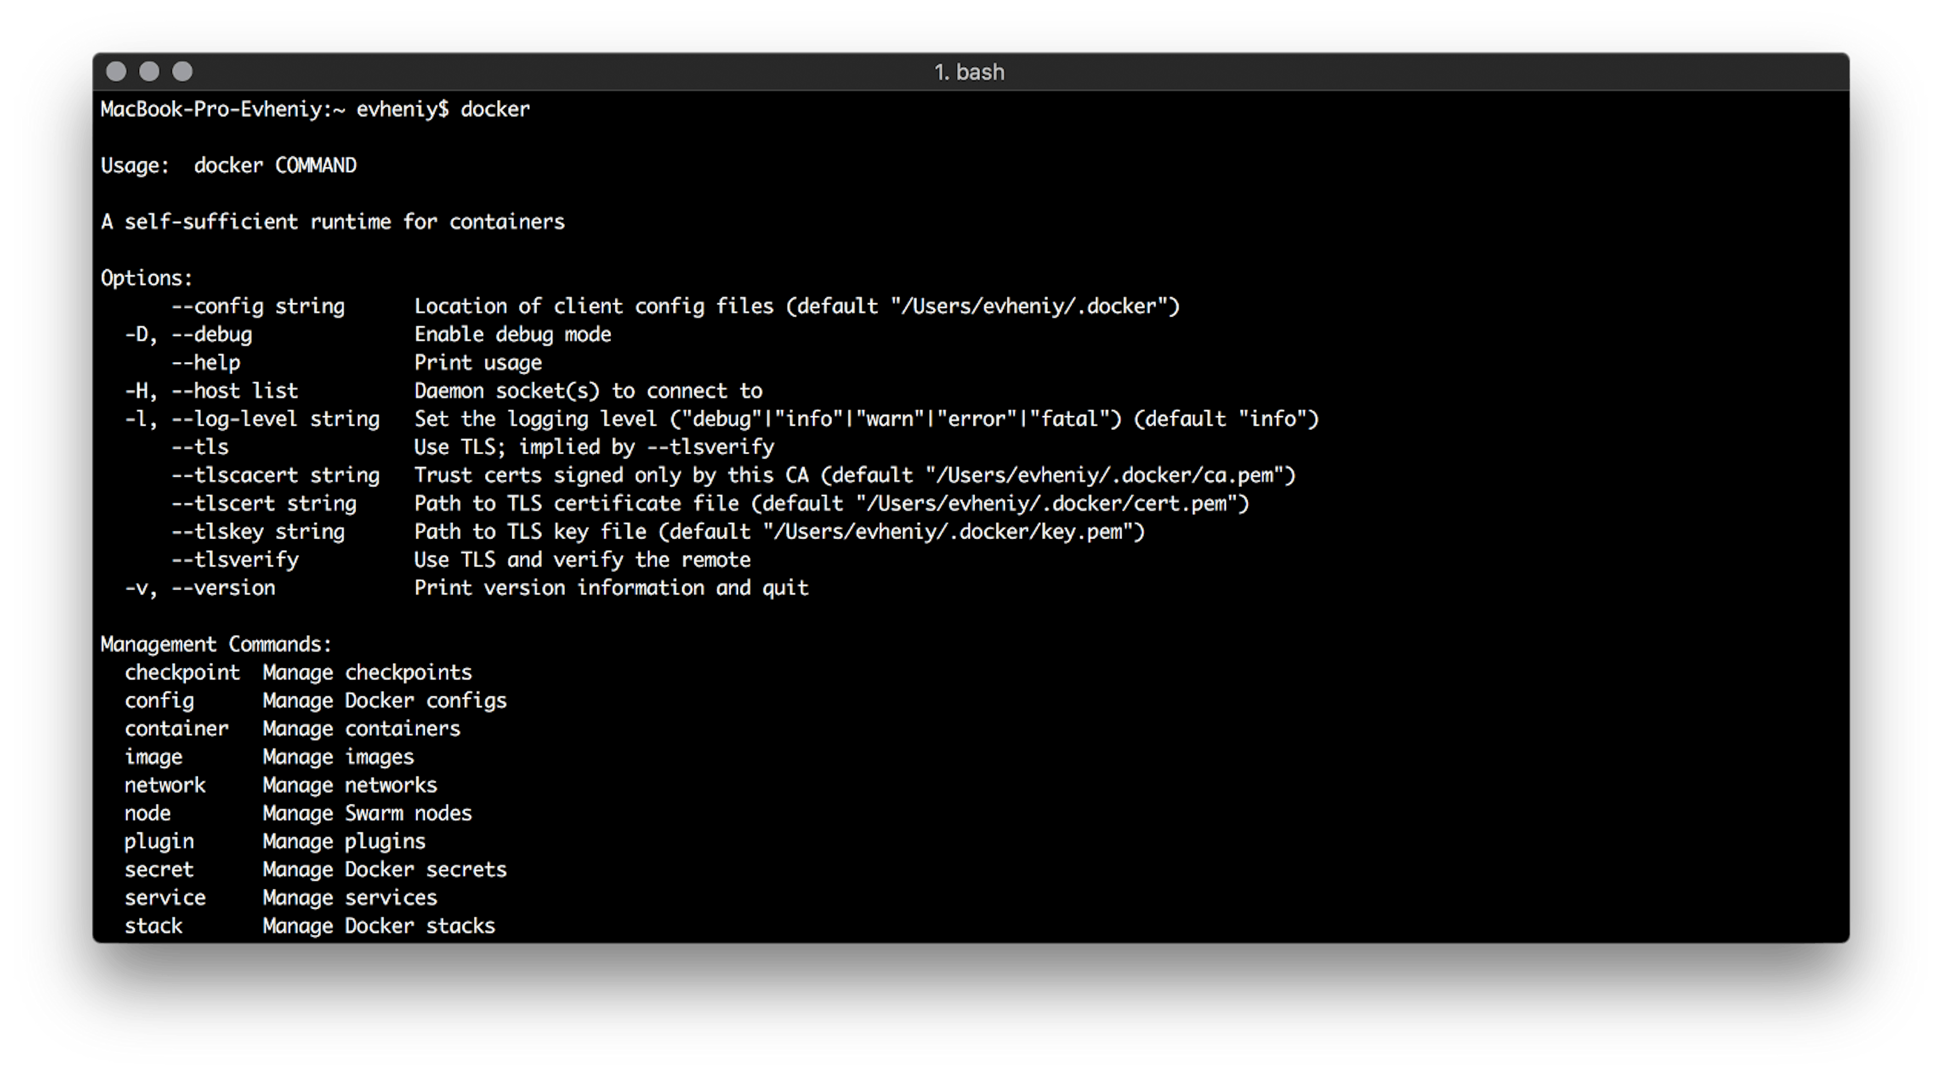Select the image management command
1942x1075 pixels.
pos(154,757)
